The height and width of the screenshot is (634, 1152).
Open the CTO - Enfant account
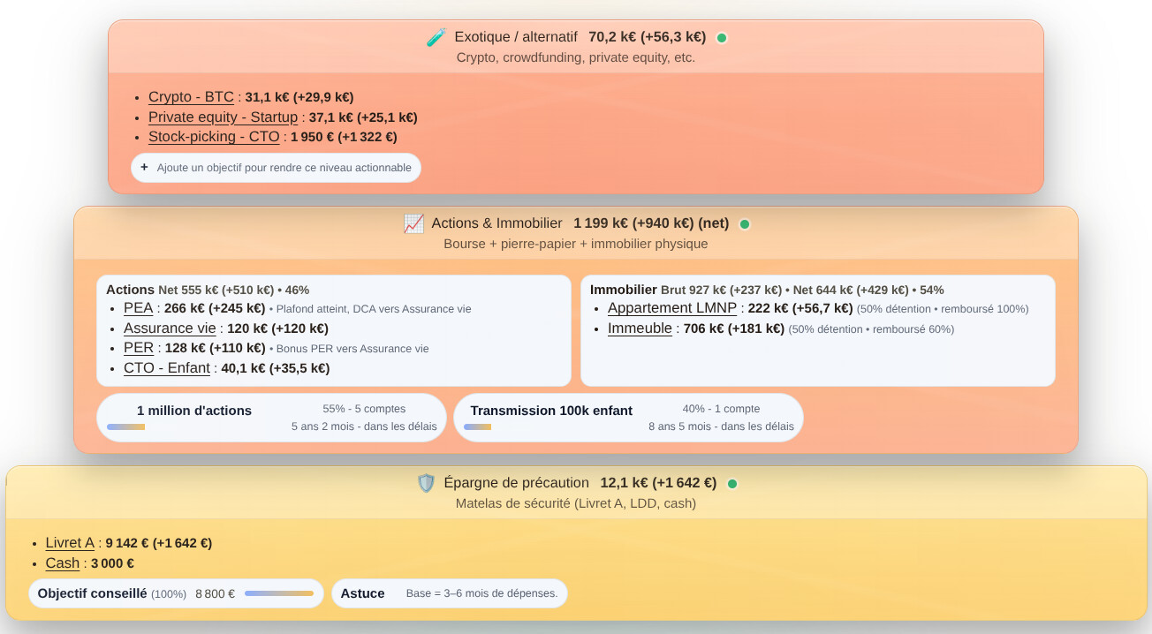pyautogui.click(x=167, y=368)
